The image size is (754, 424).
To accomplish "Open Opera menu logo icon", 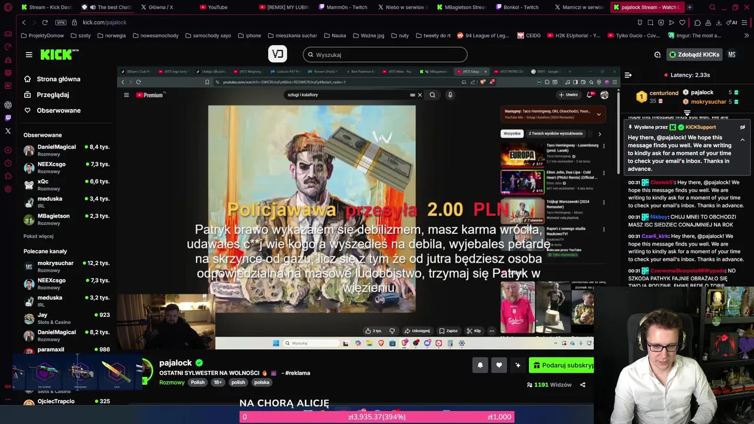I will coord(8,7).
